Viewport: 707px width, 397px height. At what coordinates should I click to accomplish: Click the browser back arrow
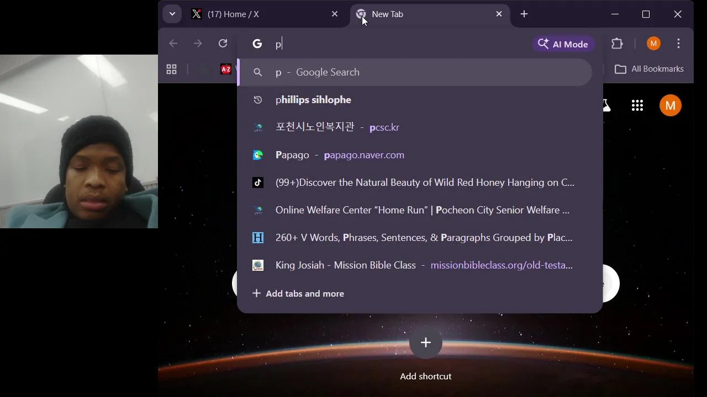173,44
